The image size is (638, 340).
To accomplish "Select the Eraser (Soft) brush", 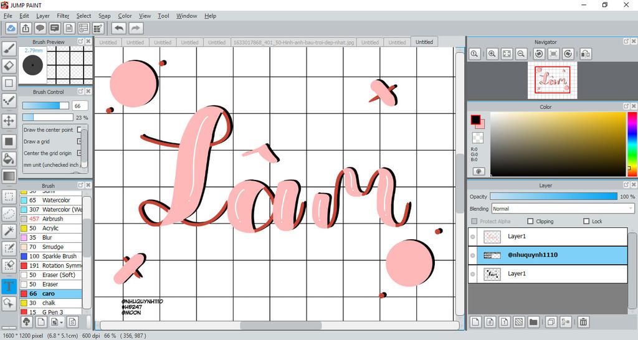I will click(x=51, y=275).
